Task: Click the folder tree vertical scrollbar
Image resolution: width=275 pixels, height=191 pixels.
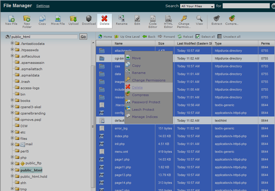Action: tap(93, 127)
